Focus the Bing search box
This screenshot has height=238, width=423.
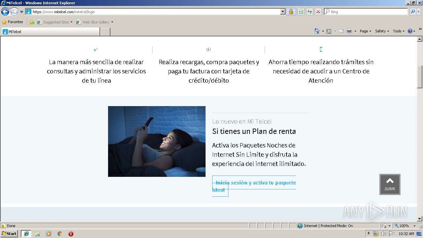point(366,12)
